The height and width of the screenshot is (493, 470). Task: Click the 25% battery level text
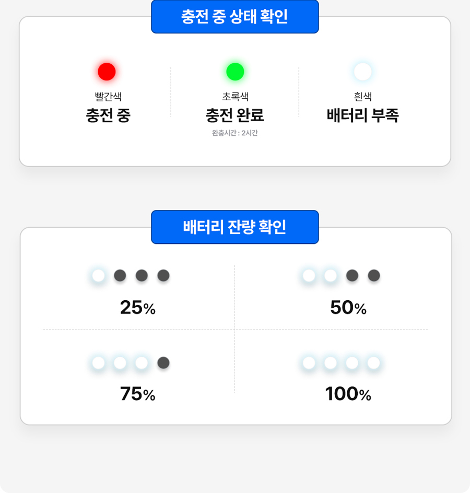tap(138, 308)
